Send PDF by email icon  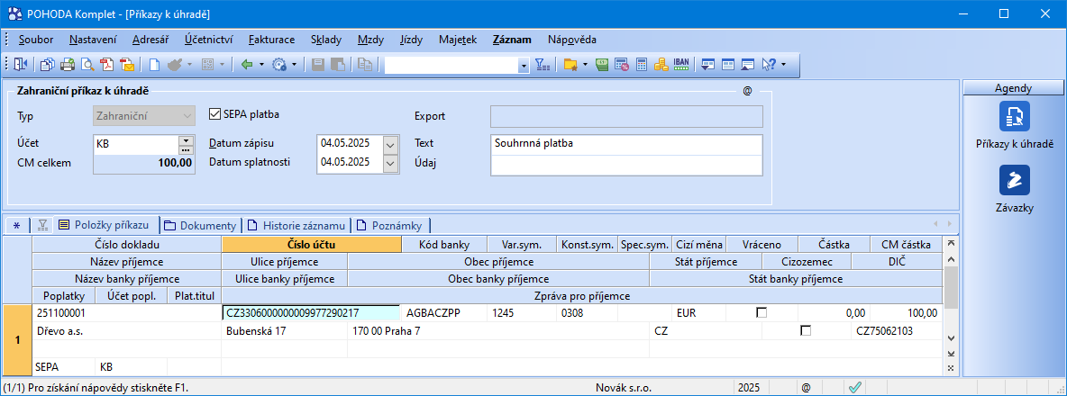pos(127,65)
